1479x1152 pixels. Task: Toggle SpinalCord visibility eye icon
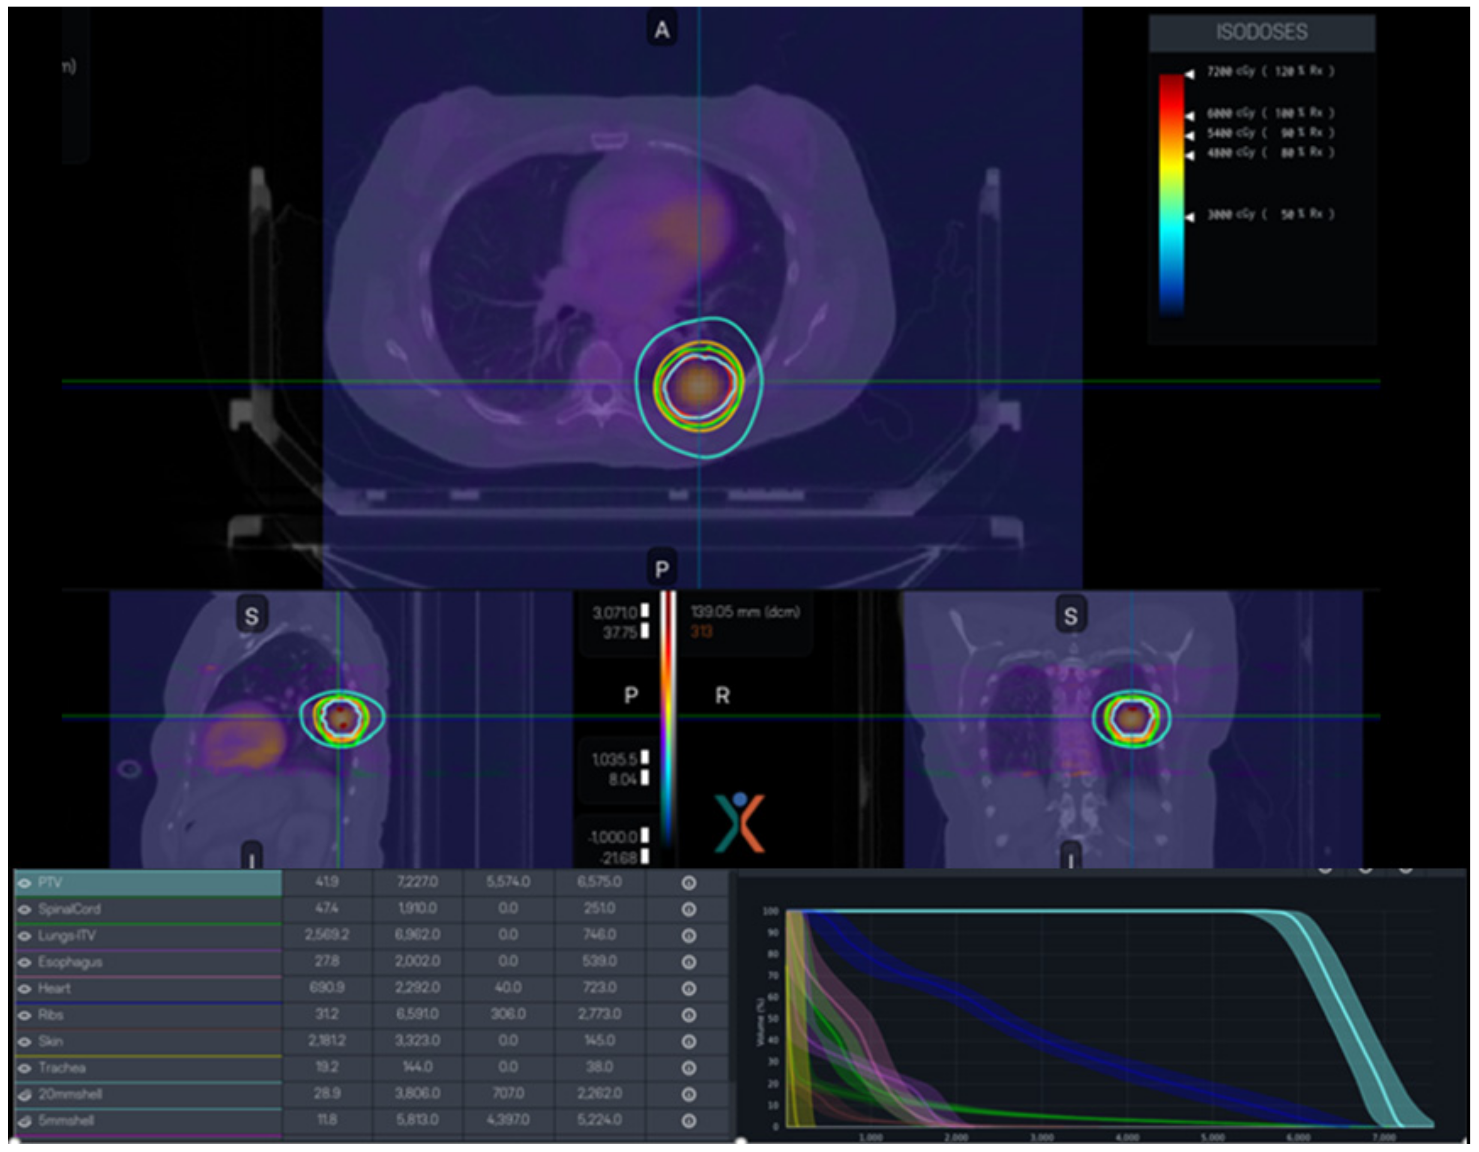25,909
